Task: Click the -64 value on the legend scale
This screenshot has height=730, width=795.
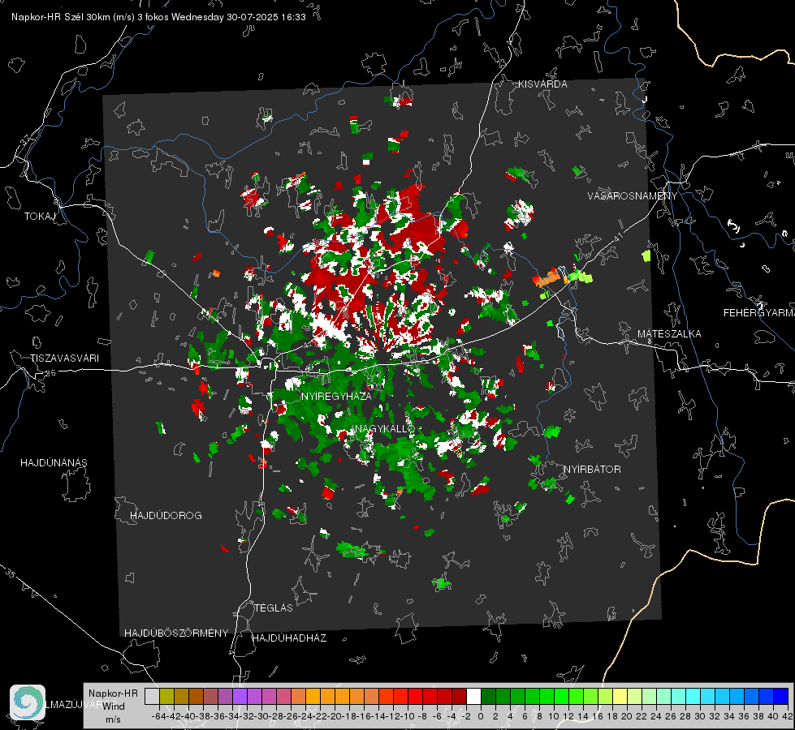Action: 158,716
